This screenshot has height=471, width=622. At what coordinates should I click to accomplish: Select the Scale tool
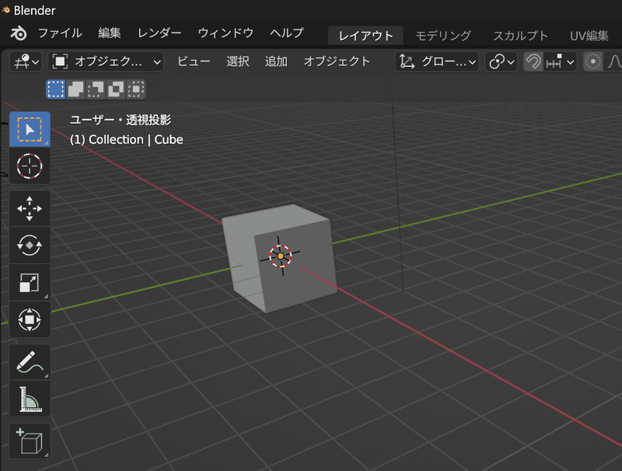(x=30, y=282)
